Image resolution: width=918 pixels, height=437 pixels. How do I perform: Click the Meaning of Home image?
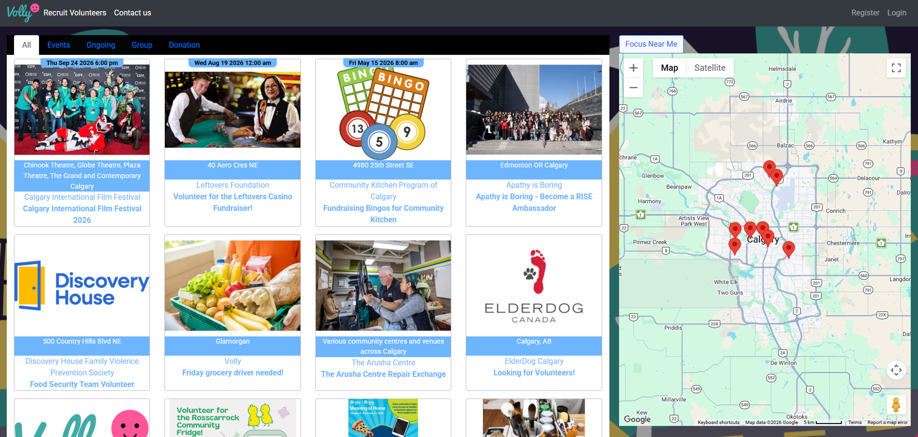[383, 418]
